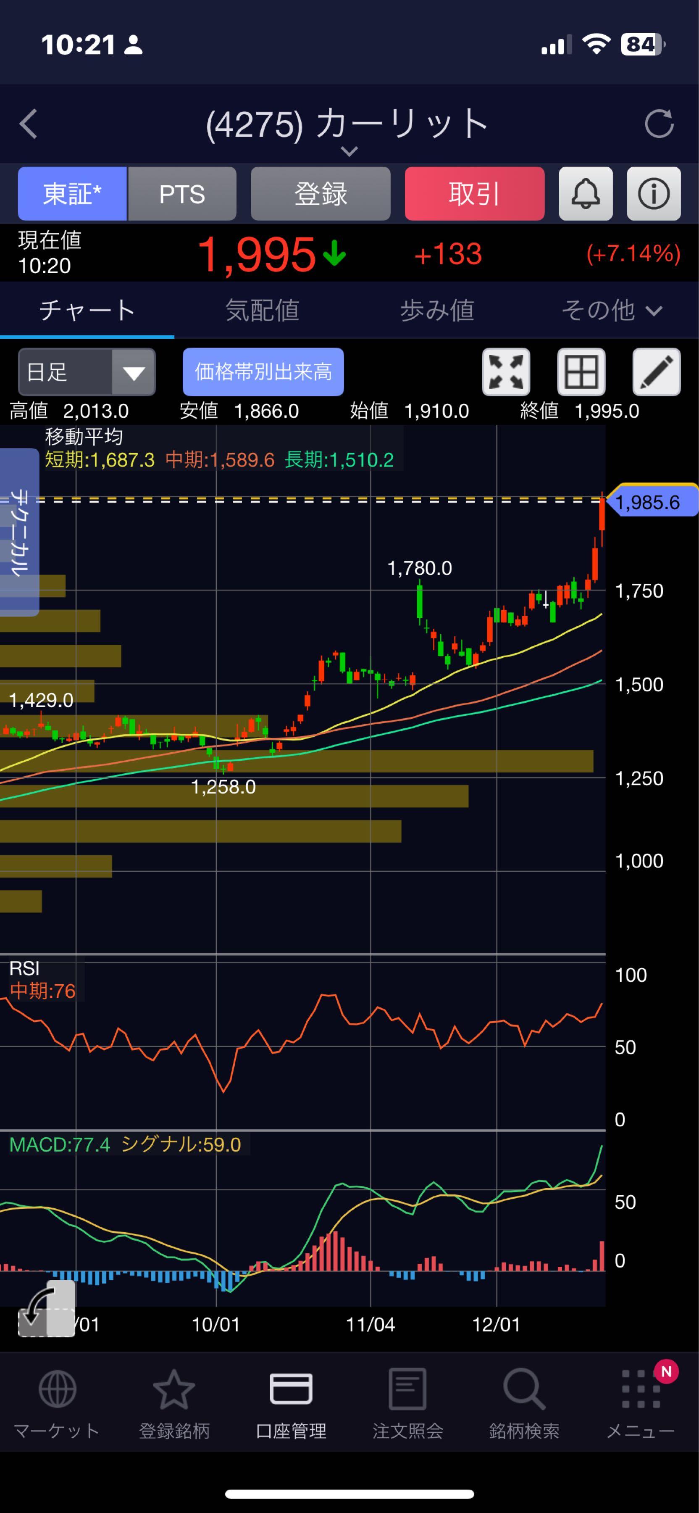This screenshot has width=699, height=1513.
Task: Refresh the stock quote data
Action: click(659, 124)
